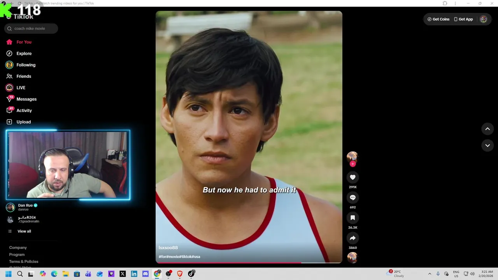Share the video using the arrow icon

[x=352, y=238]
